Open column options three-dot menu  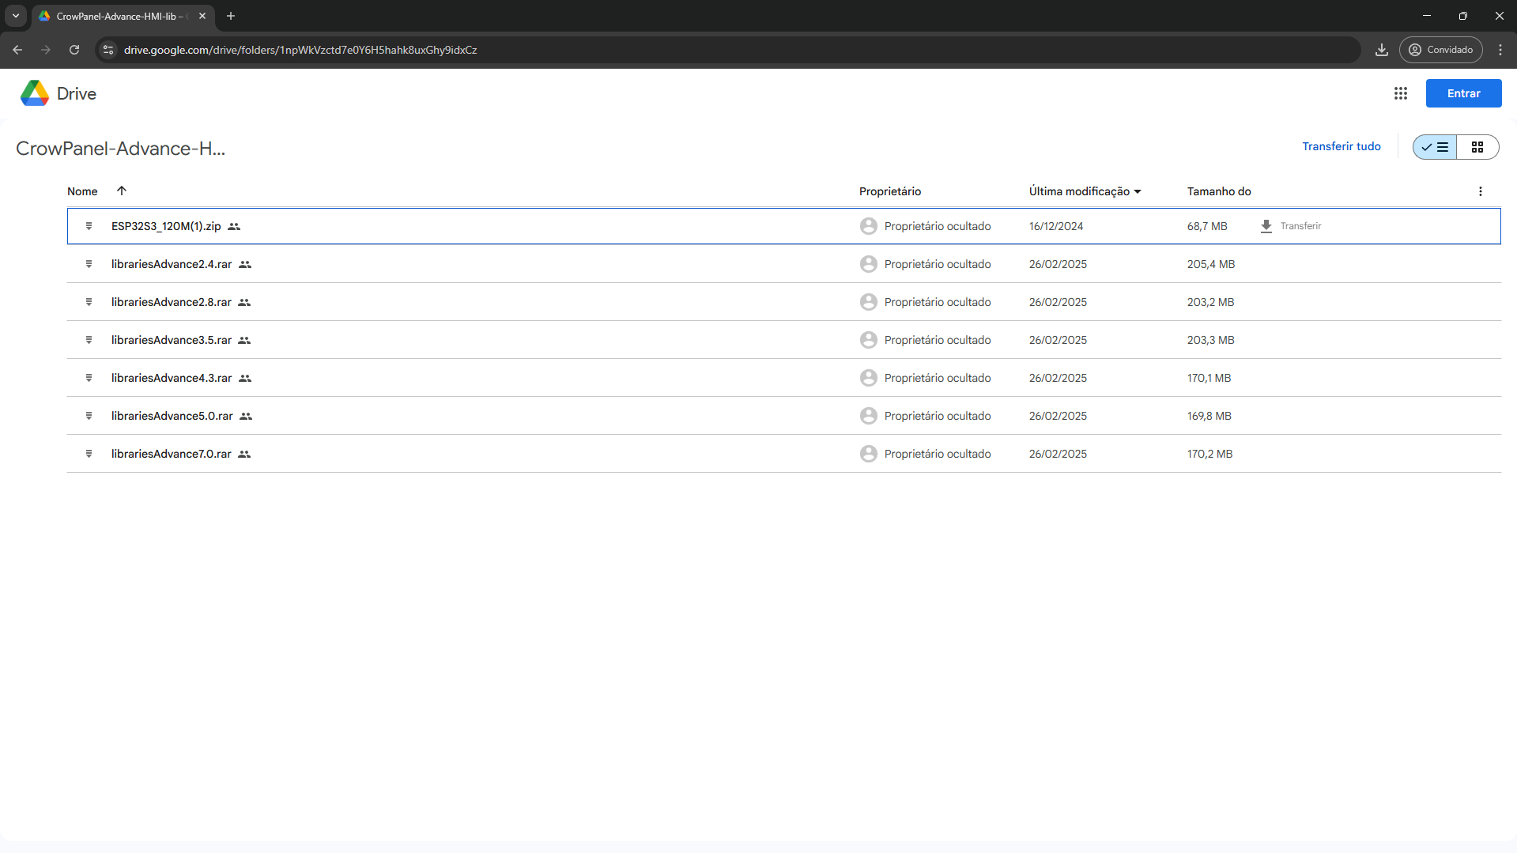point(1480,191)
